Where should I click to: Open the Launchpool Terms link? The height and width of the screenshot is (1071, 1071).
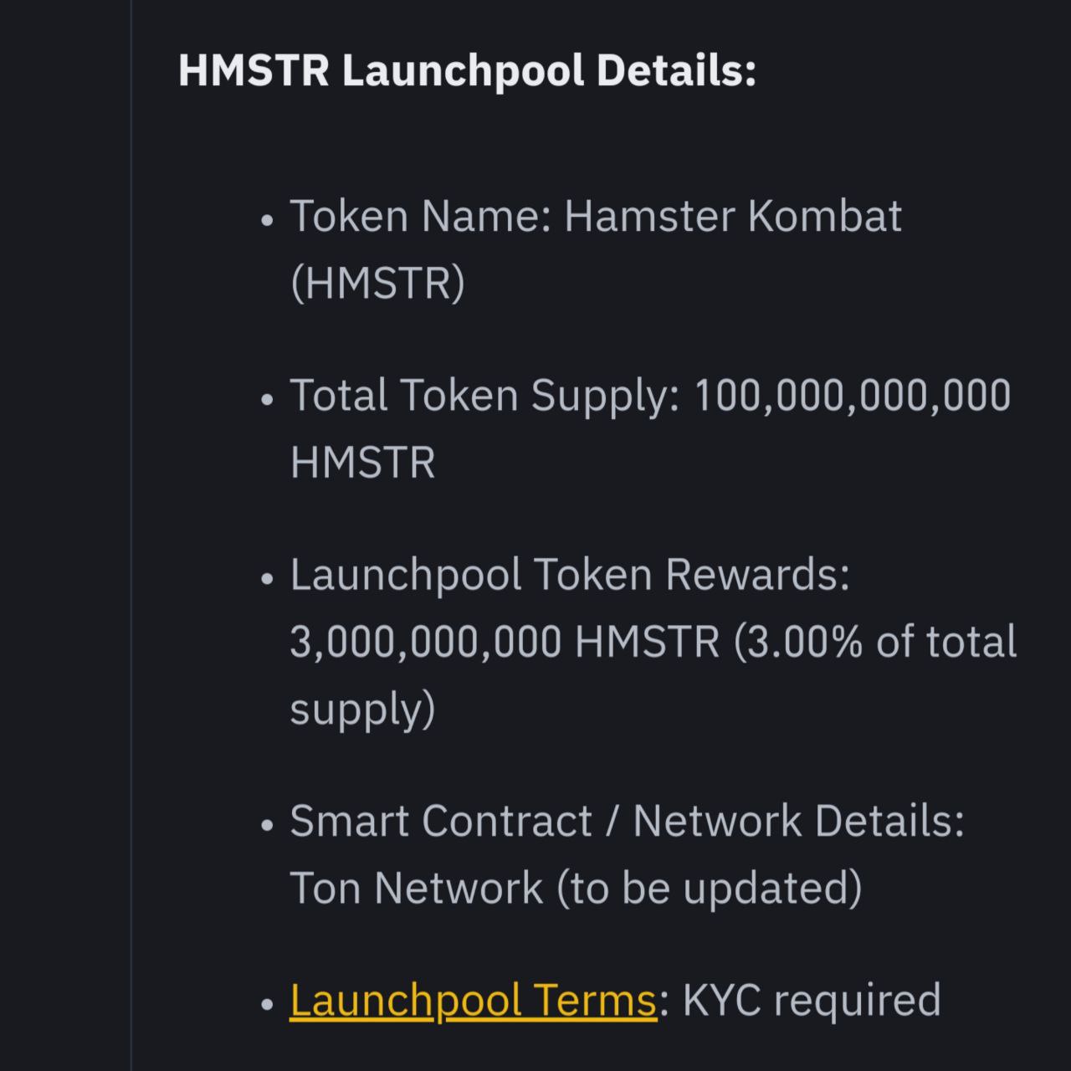tap(473, 1000)
